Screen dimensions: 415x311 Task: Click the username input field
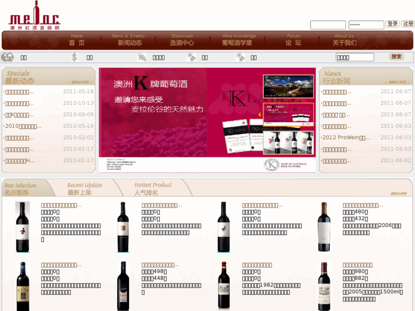(x=328, y=25)
